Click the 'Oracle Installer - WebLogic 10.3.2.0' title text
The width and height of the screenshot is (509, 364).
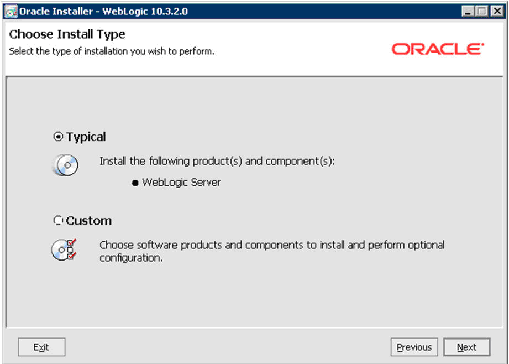[x=103, y=12]
